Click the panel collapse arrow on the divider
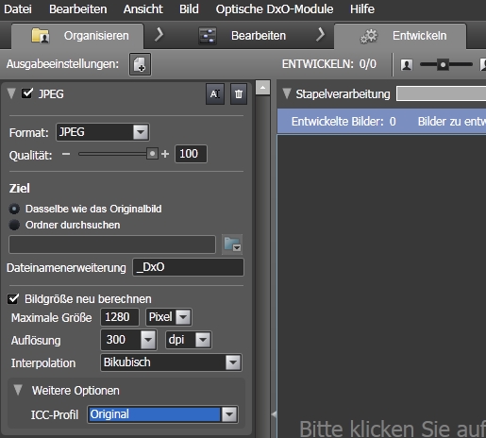Screen dimensions: 486x438 point(274,414)
